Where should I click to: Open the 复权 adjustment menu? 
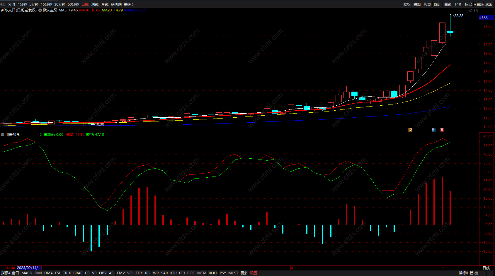click(x=407, y=4)
